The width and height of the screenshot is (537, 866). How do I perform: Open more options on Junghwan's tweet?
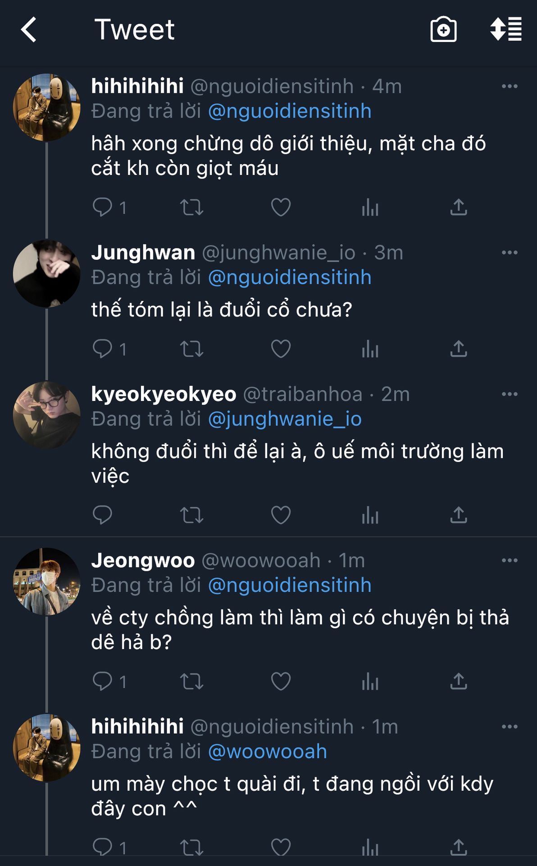click(x=510, y=253)
